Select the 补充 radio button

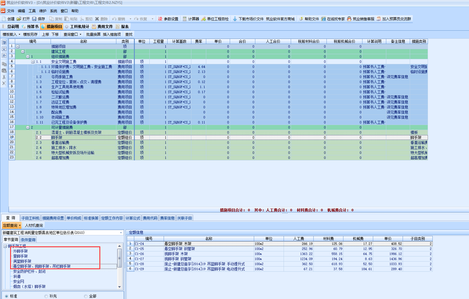[46, 296]
